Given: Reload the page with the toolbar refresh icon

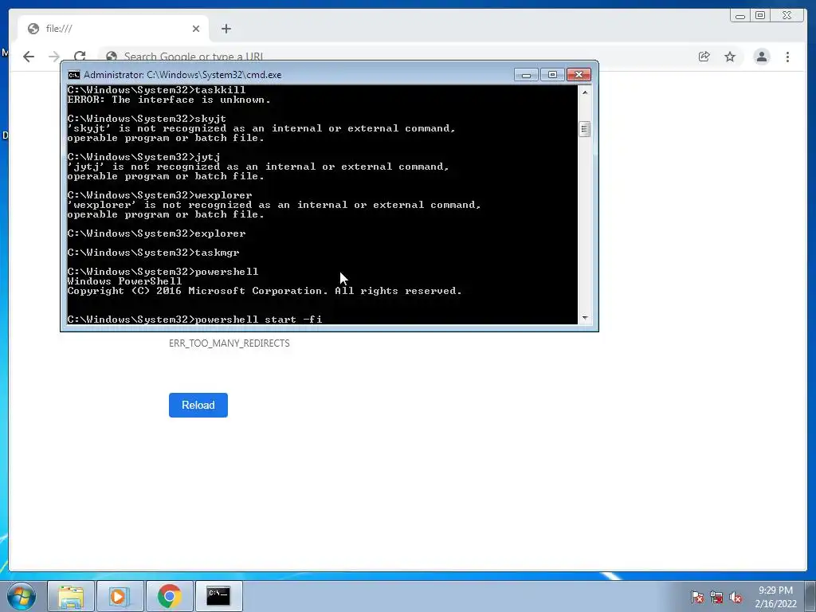Looking at the screenshot, I should click(80, 57).
